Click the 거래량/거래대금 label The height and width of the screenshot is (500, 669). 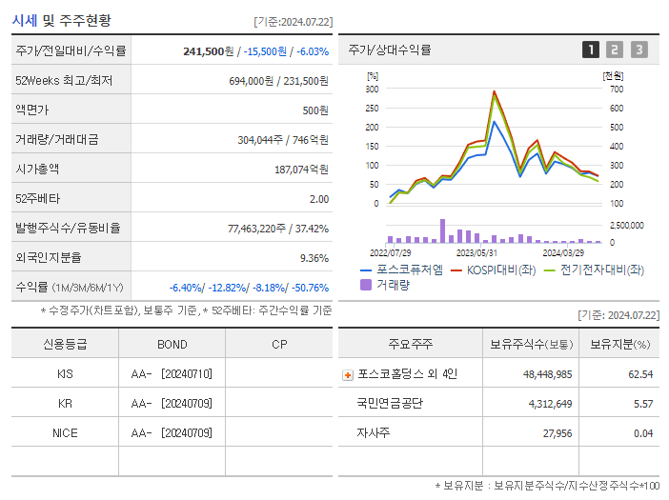pyautogui.click(x=57, y=139)
